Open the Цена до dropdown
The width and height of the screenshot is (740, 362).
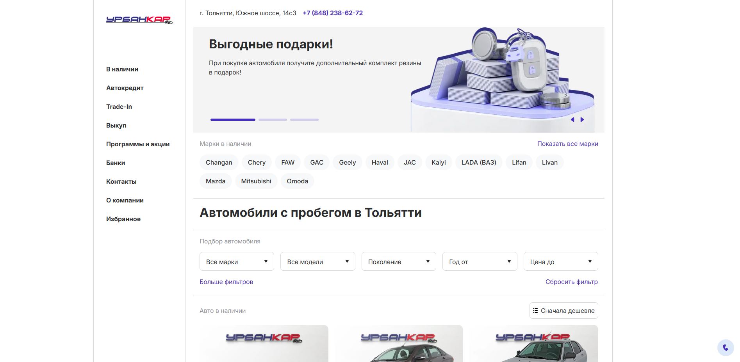pyautogui.click(x=560, y=261)
